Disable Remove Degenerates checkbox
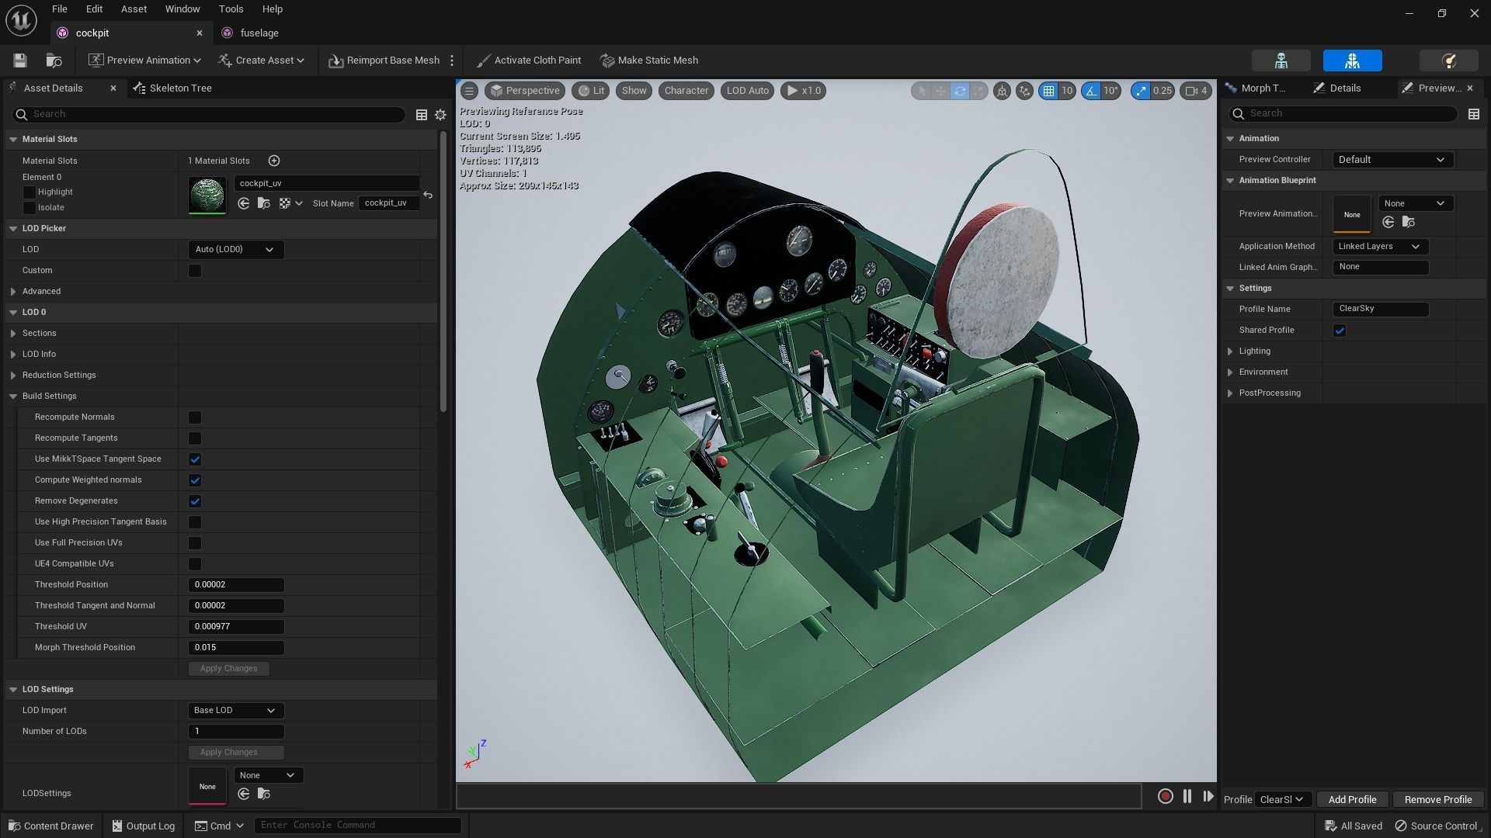This screenshot has width=1491, height=838. pos(195,501)
